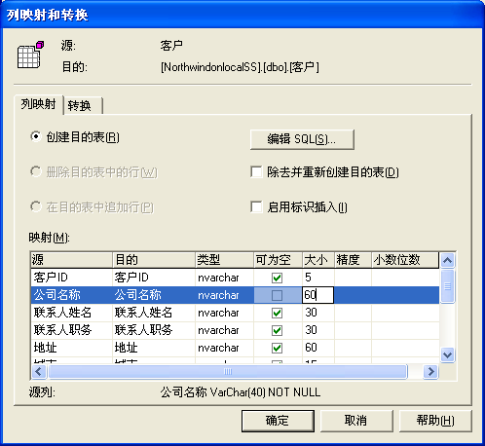Screen dimensions: 485x446
Task: Select source cell 联系人职务
Action: pos(72,330)
